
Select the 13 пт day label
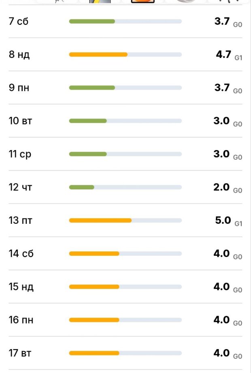[x=20, y=221]
